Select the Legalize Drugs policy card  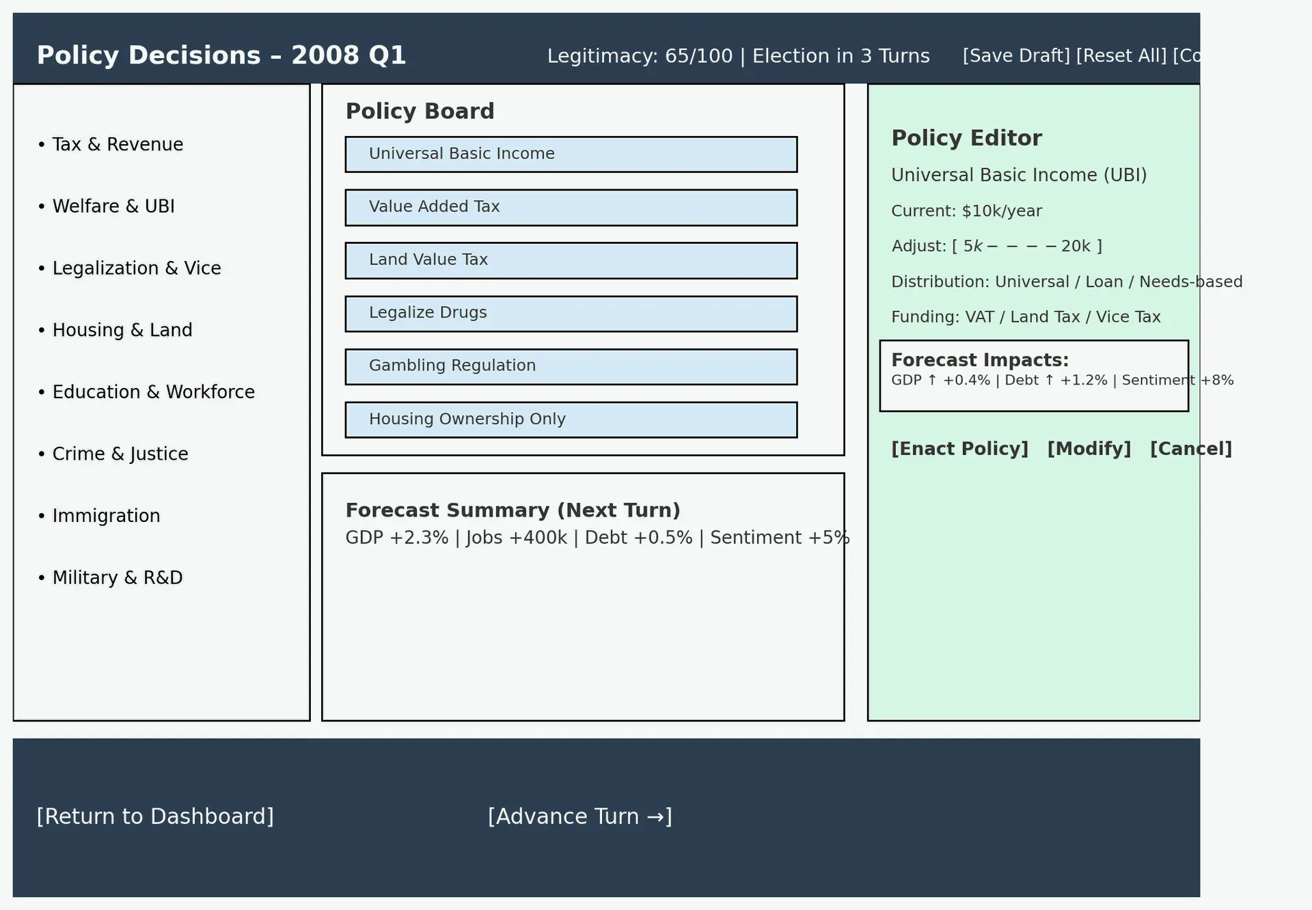571,314
